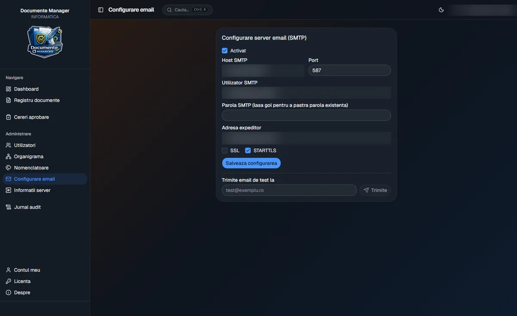This screenshot has height=316, width=517.
Task: Enable the SSL checkbox
Action: point(224,150)
